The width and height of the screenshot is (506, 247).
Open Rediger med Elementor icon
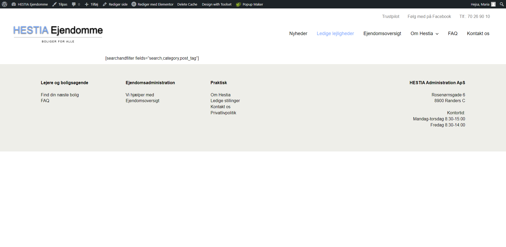tap(134, 4)
